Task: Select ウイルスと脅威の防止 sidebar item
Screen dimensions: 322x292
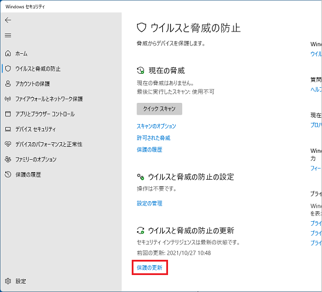Action: pyautogui.click(x=38, y=68)
